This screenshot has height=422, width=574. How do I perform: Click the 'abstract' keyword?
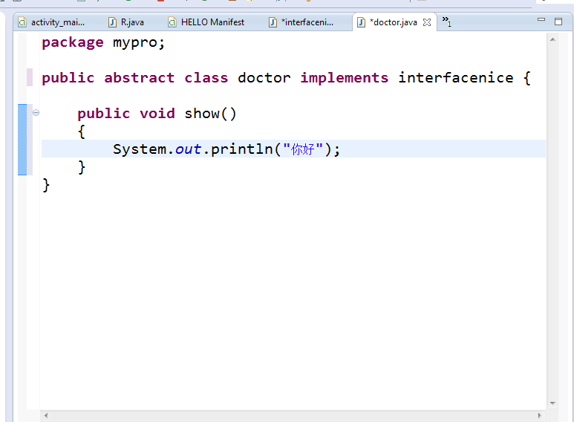tap(139, 78)
